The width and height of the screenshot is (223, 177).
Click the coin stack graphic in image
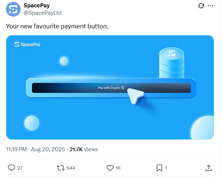point(171,63)
